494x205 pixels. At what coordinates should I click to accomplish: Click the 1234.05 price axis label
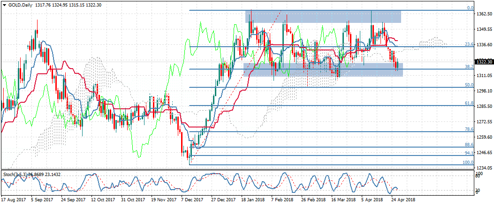coord(484,168)
